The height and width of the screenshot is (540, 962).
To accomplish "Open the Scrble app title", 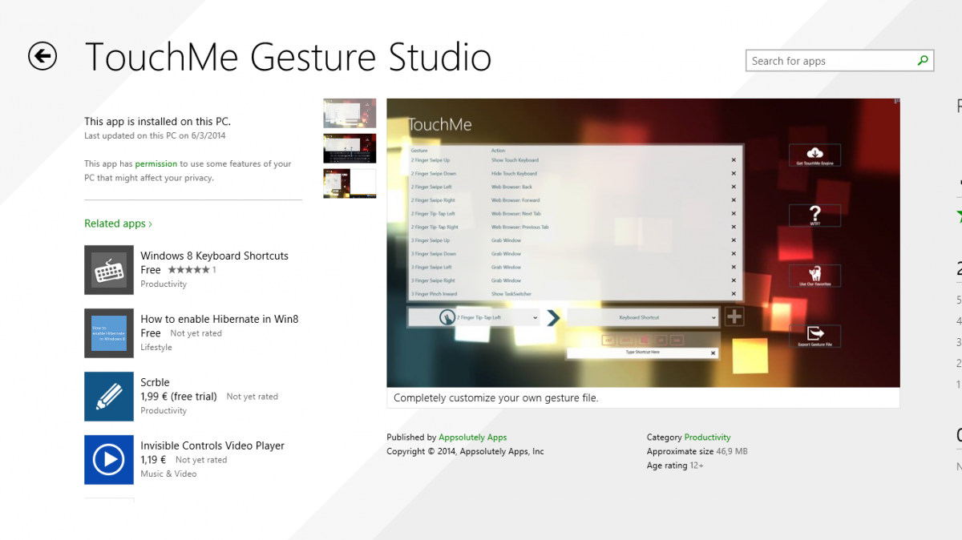I will coord(155,382).
